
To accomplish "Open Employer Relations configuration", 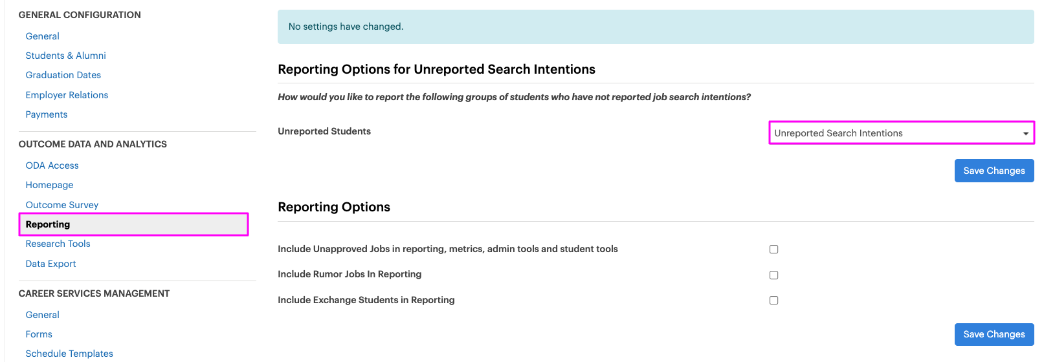I will (67, 95).
